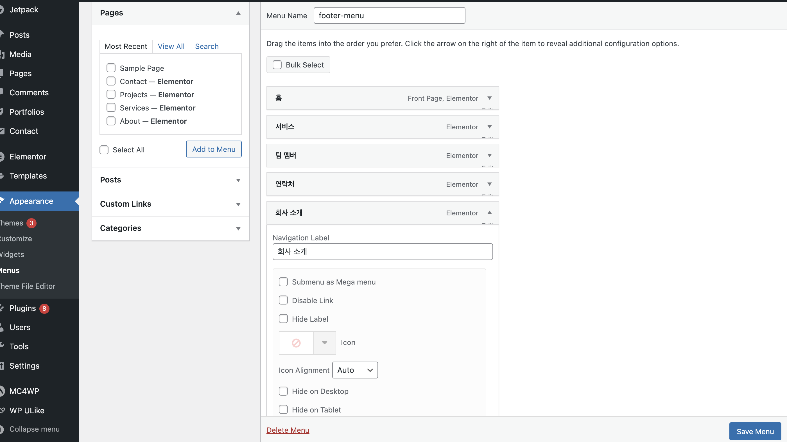This screenshot has width=787, height=442.
Task: Open Portfolios in the sidebar
Action: pos(27,112)
